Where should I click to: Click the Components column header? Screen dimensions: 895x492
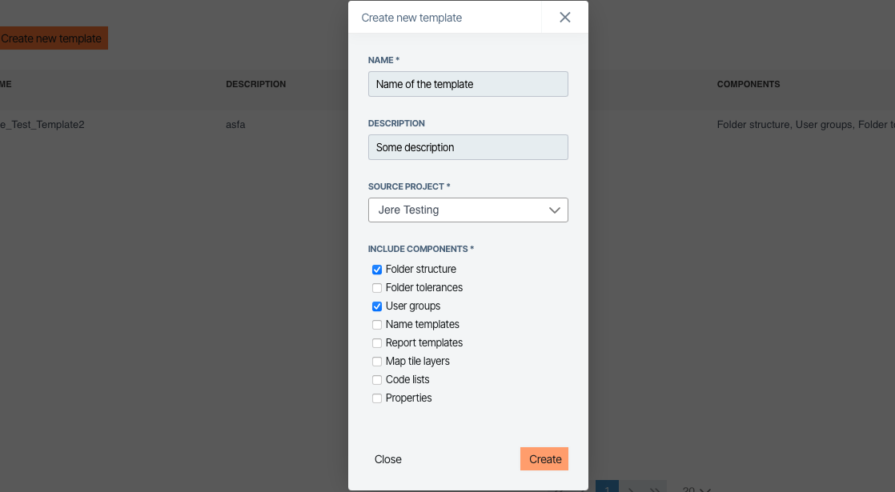click(x=748, y=84)
